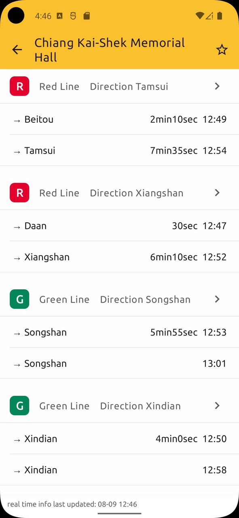
Task: Tap the Red Line badge for Direction Xiangshan
Action: click(19, 193)
